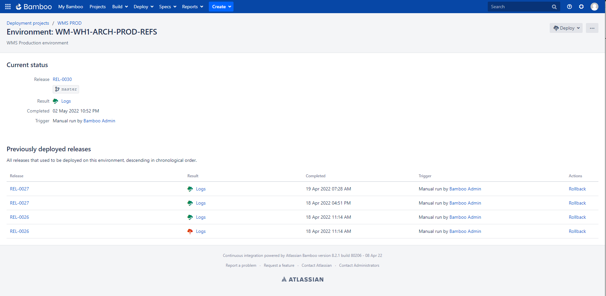
Task: Click date 18 Apr 2022 04:51 PM
Action: [328, 203]
